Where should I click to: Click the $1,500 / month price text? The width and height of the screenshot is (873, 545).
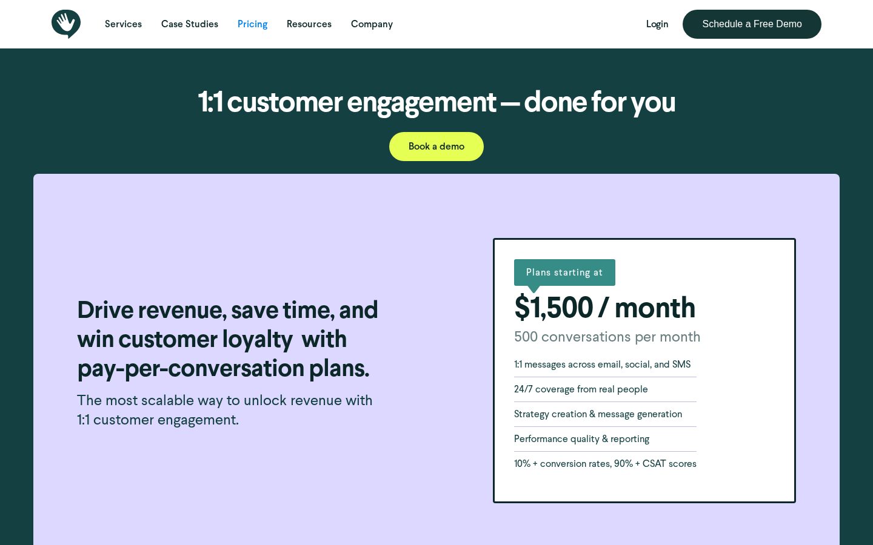(604, 308)
